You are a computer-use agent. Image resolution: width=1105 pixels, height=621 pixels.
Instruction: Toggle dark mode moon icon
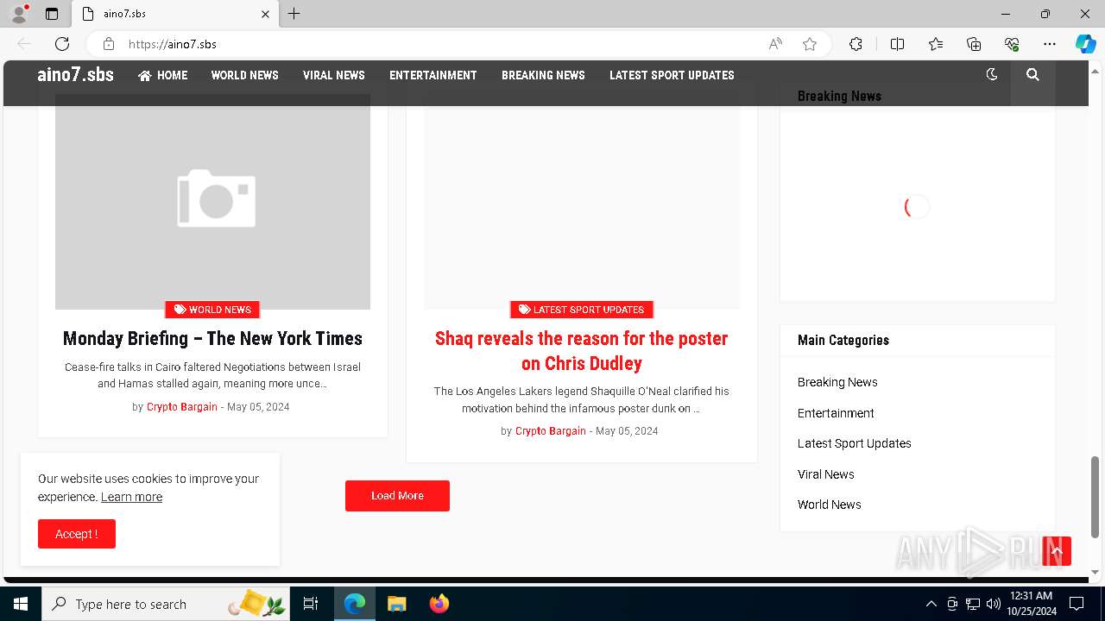[992, 75]
